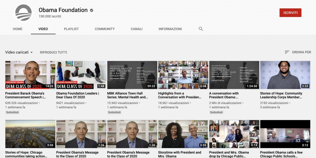Open the Mental Health and Wellness thumbnail
The image size is (316, 158).
coord(132,75)
